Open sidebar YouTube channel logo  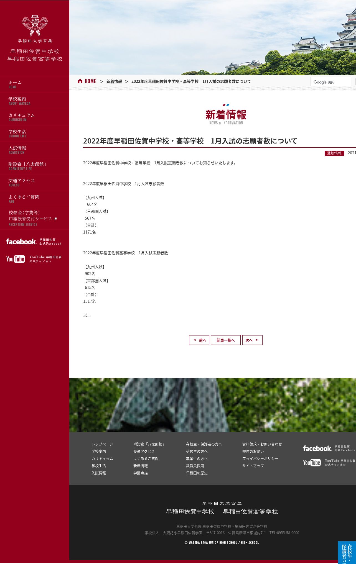[34, 259]
